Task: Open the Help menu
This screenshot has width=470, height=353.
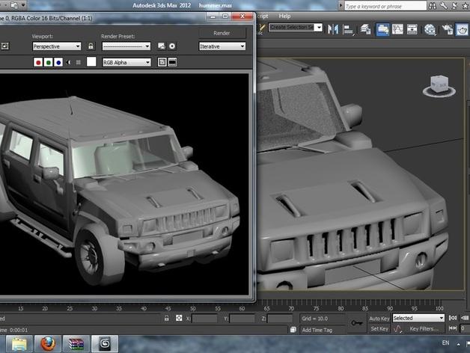Action: 284,16
